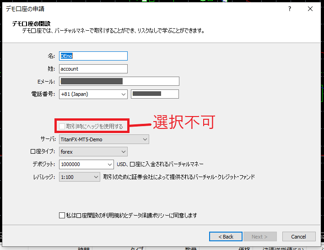Click the phone number input field
324x250 pixels.
coord(155,94)
